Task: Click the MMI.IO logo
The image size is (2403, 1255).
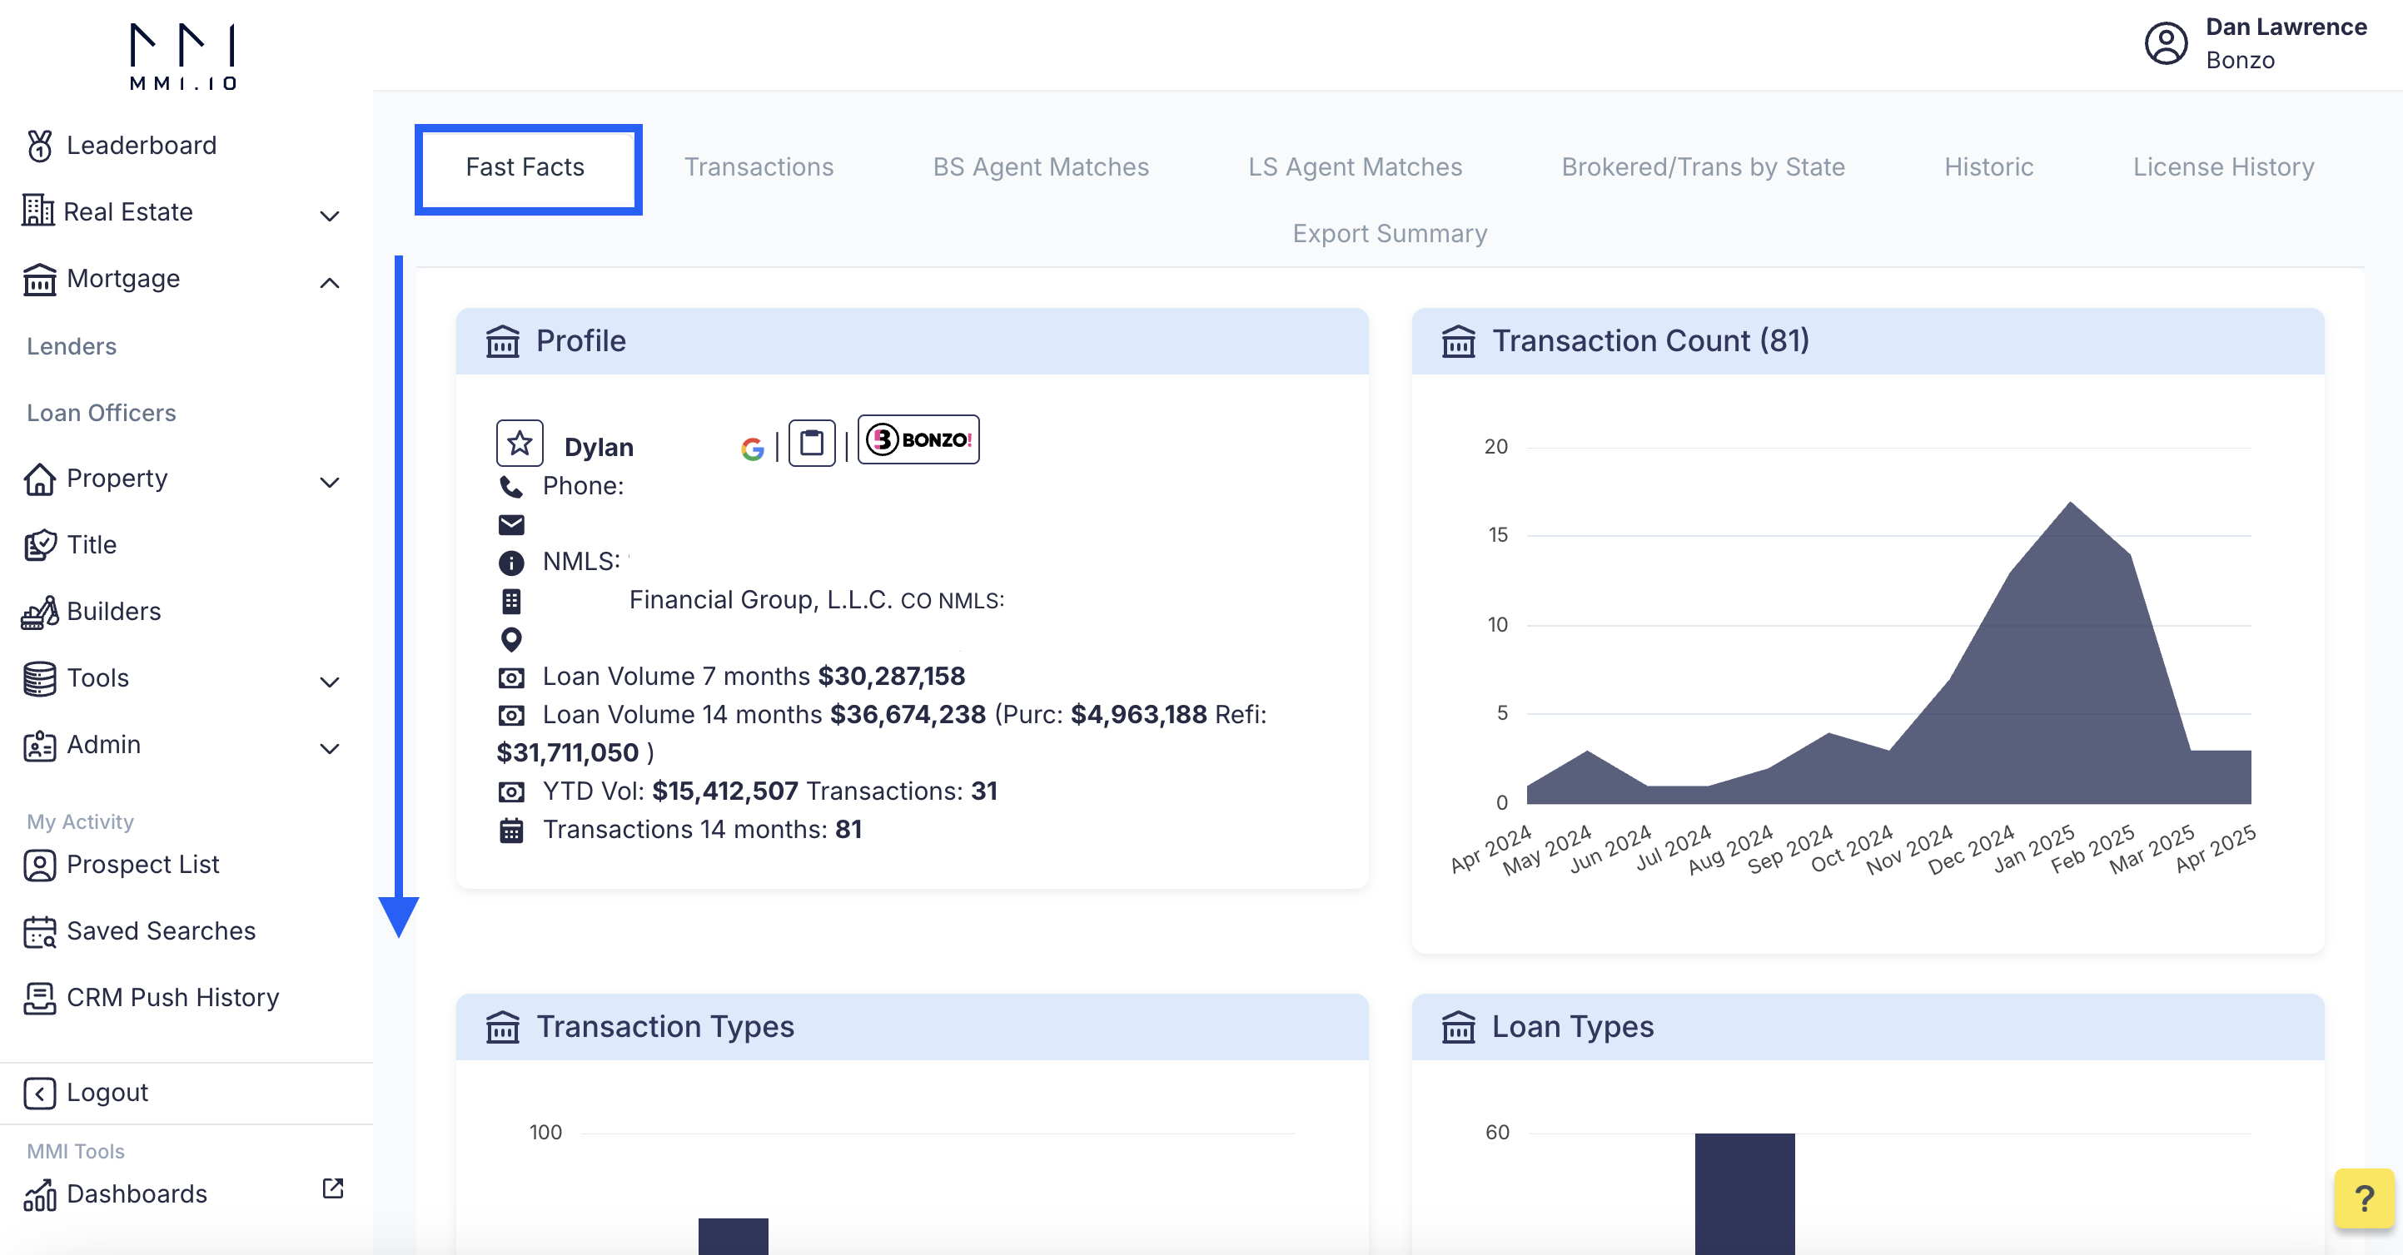Action: [183, 56]
